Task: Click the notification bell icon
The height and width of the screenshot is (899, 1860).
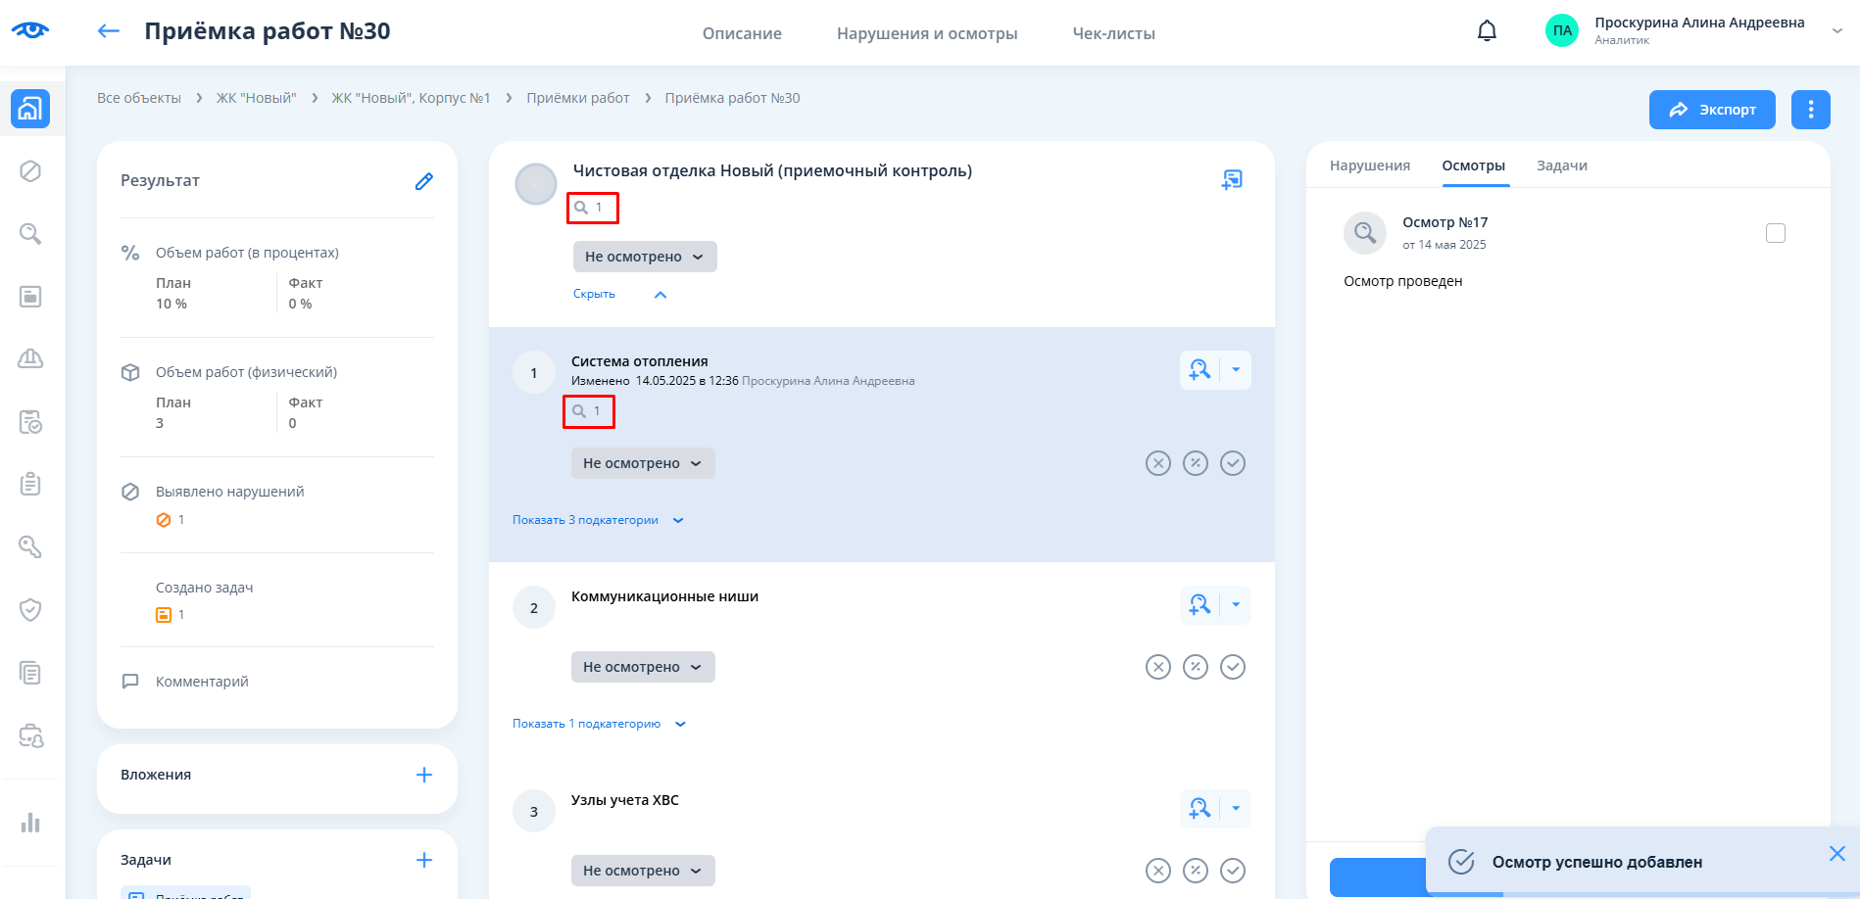Action: (1487, 31)
